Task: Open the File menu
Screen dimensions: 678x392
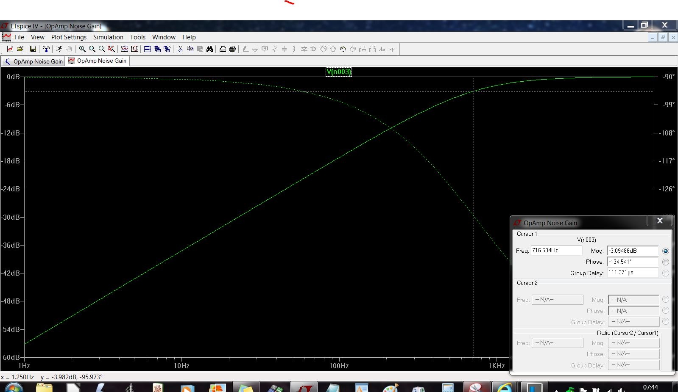Action: click(19, 37)
